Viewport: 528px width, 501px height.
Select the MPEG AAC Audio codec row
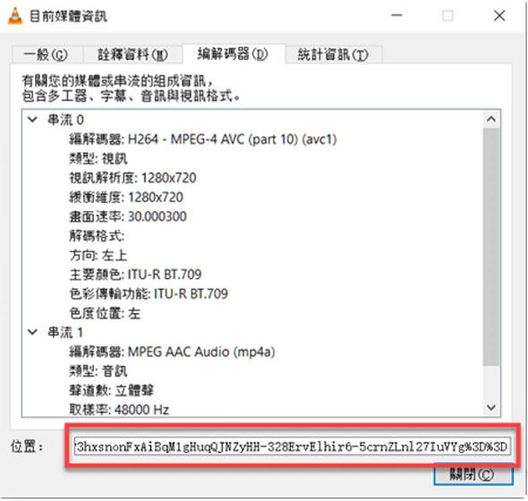(x=172, y=352)
